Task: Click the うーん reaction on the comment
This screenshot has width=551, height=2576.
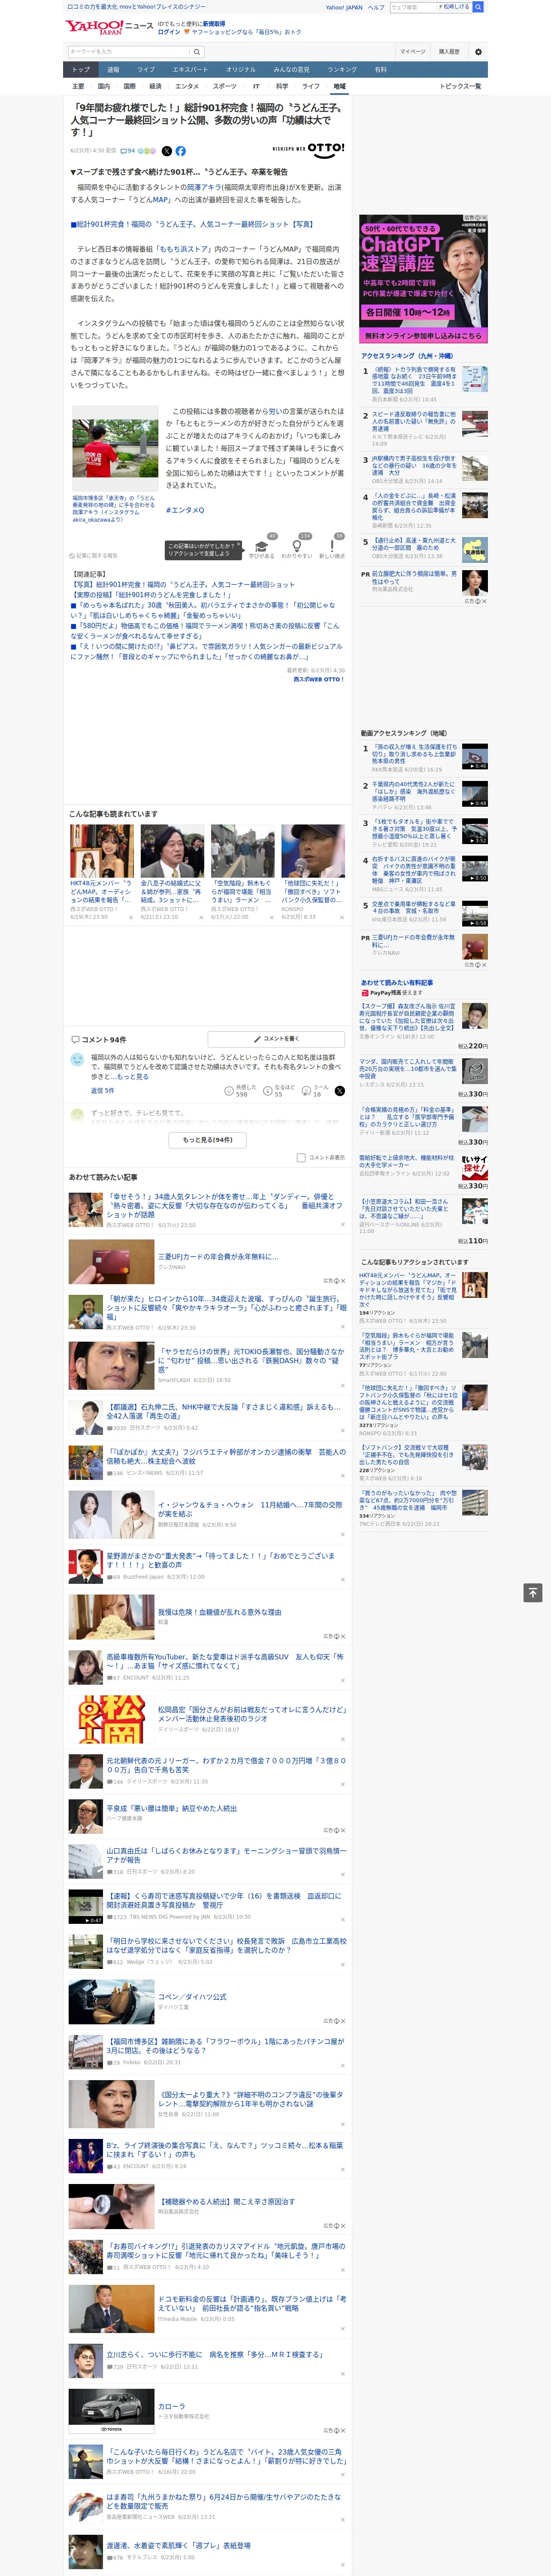Action: coord(307,1091)
